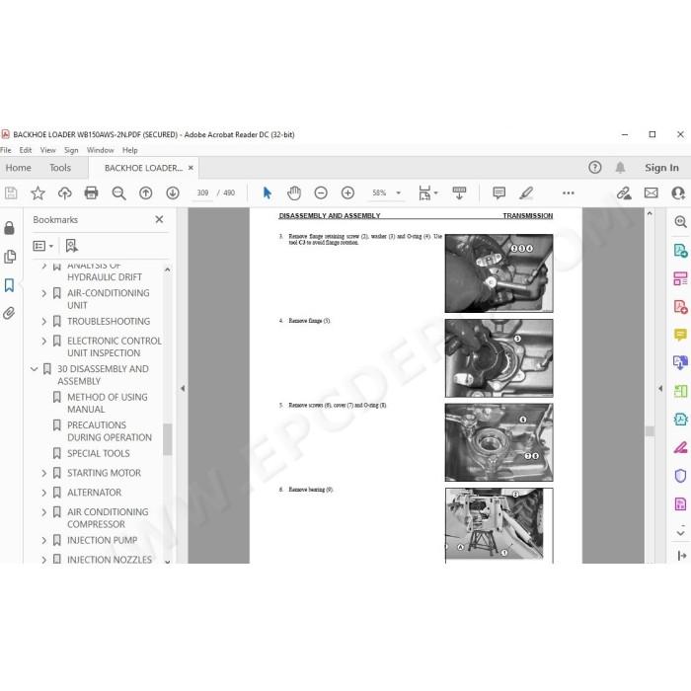Click the bookmarks panel scrollbar thumb

(x=167, y=439)
